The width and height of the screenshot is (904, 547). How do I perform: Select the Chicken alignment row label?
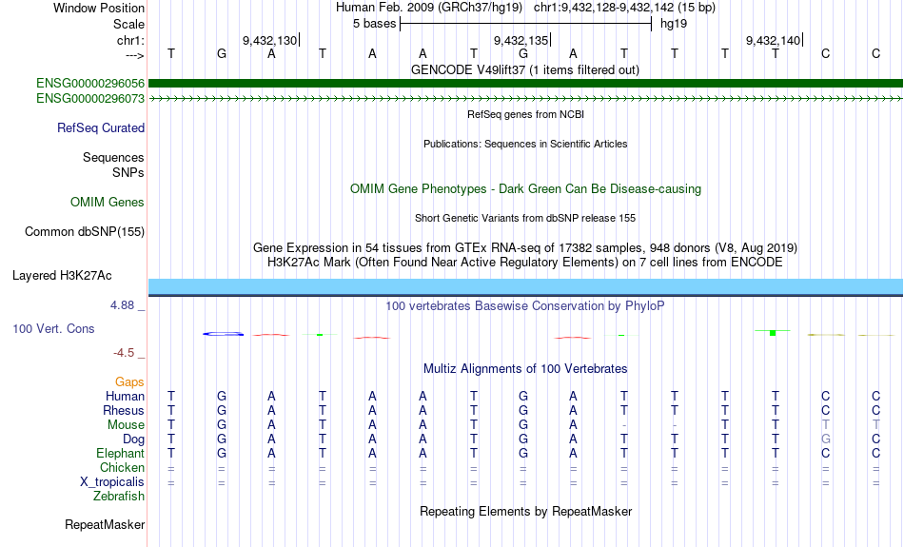tap(122, 467)
